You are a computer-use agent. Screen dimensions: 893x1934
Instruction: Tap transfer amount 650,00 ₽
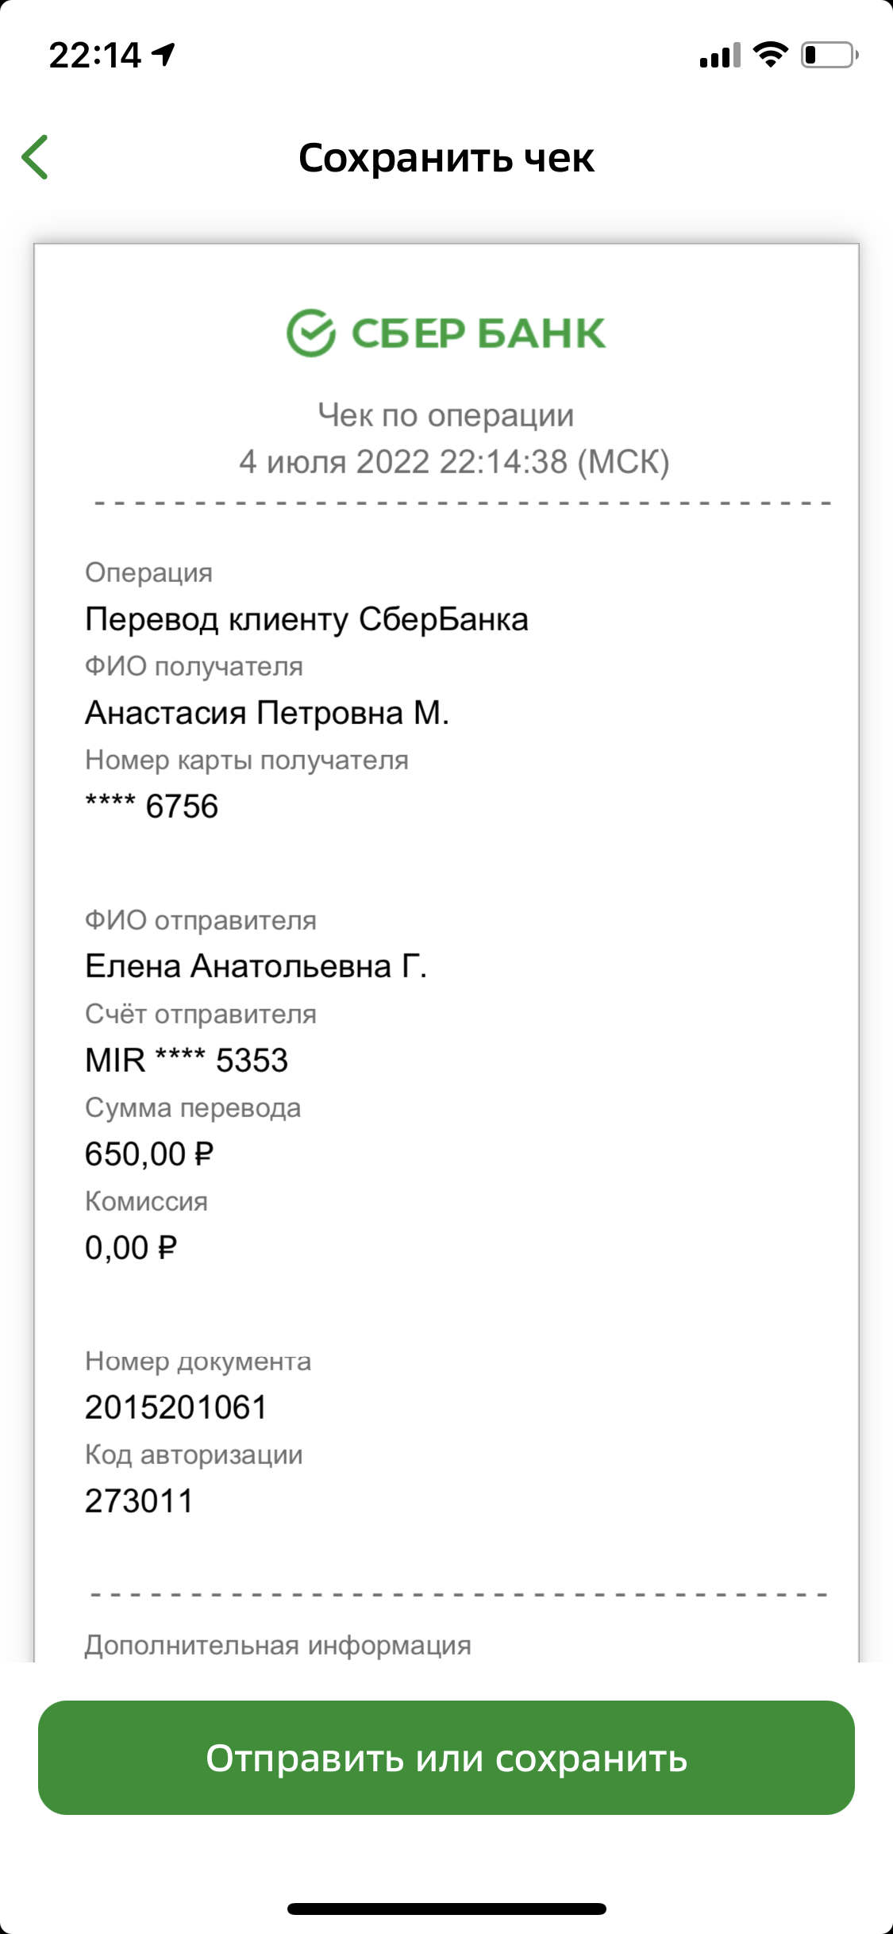(149, 1154)
